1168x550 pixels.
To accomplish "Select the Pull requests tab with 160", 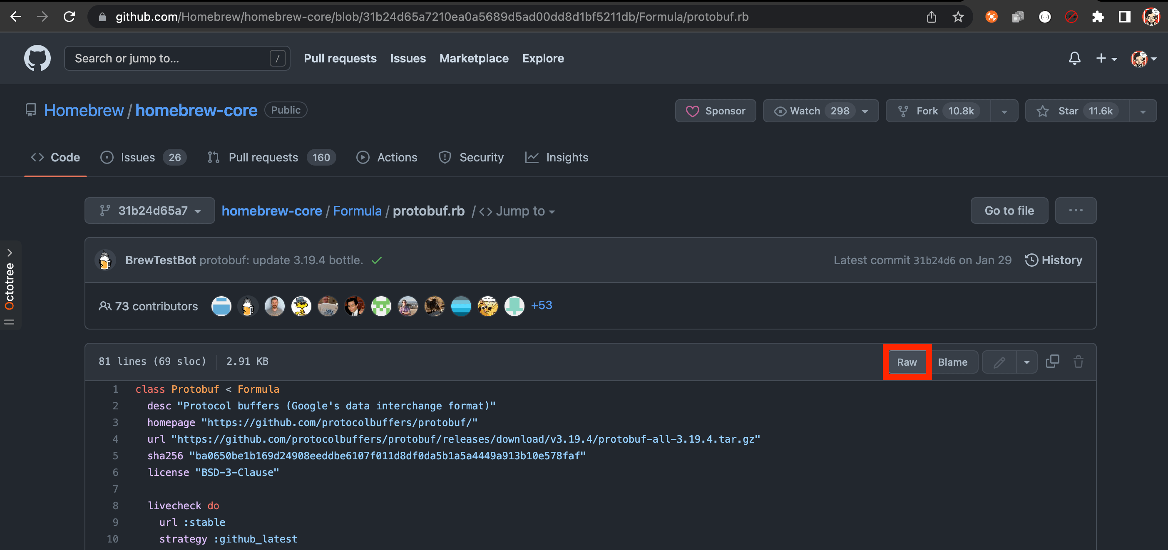I will 271,157.
